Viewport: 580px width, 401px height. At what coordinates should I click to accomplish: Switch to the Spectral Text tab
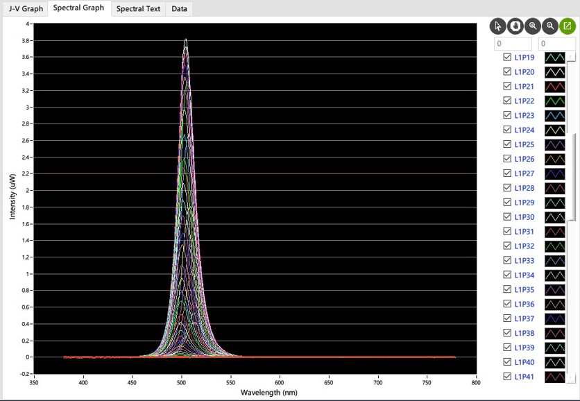(138, 9)
